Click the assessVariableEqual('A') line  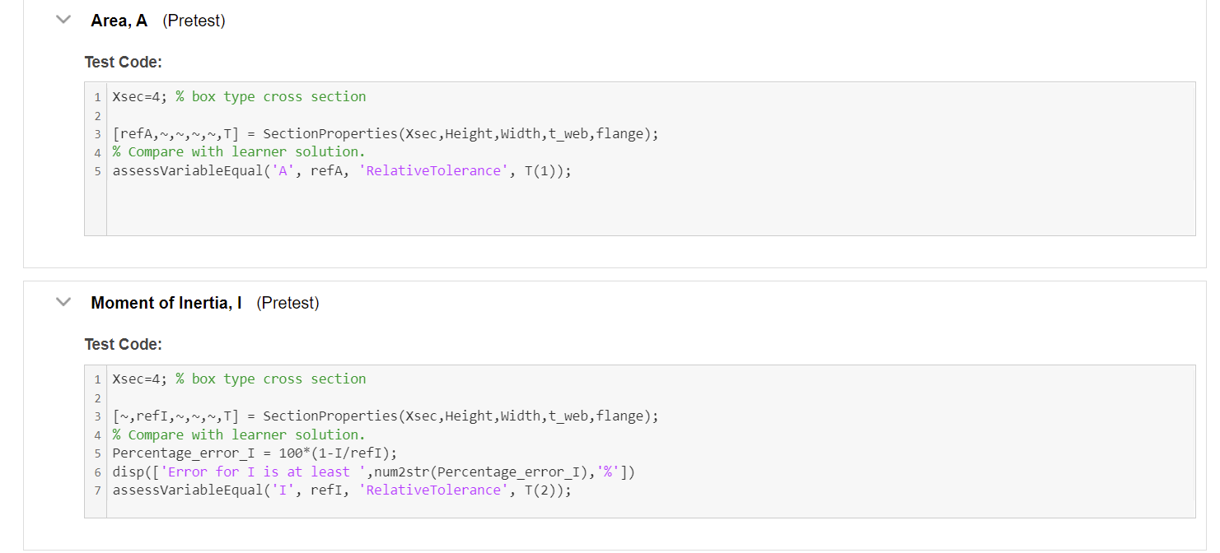[x=341, y=170]
